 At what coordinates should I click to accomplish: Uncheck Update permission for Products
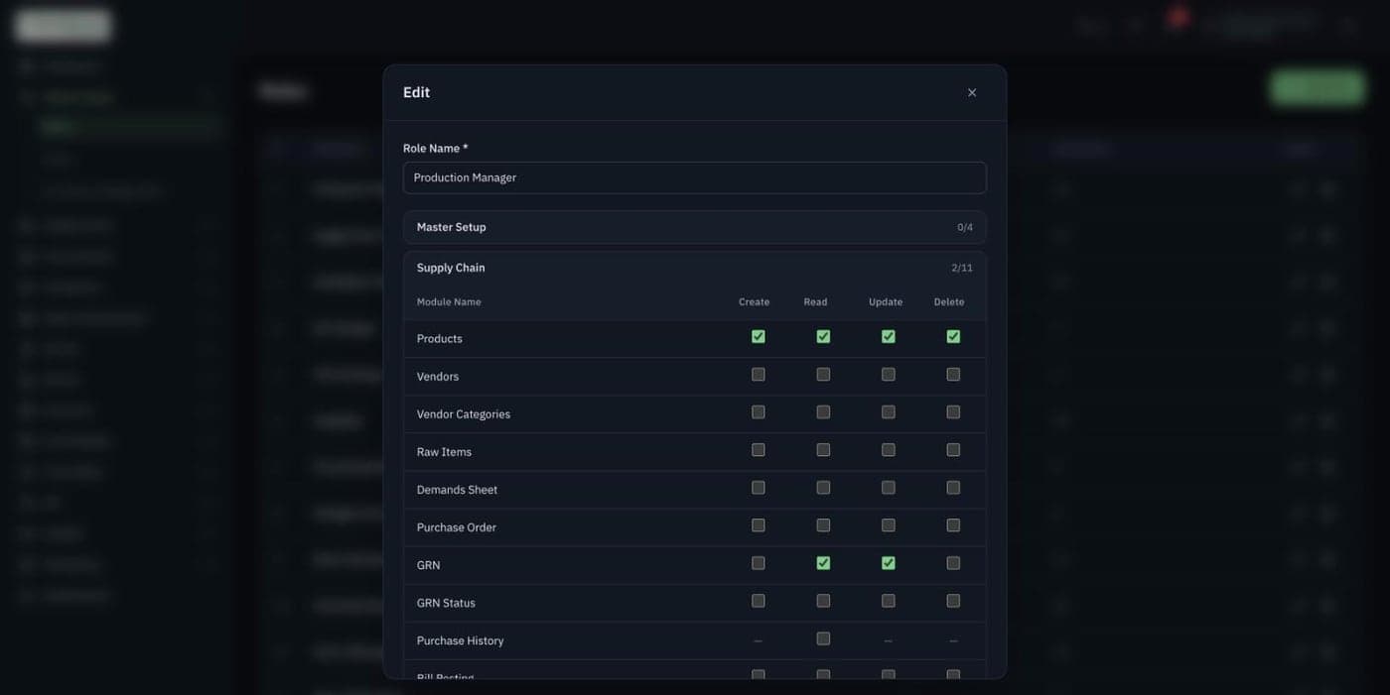coord(889,337)
